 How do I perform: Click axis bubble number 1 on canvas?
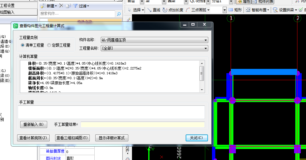tap(231, 18)
